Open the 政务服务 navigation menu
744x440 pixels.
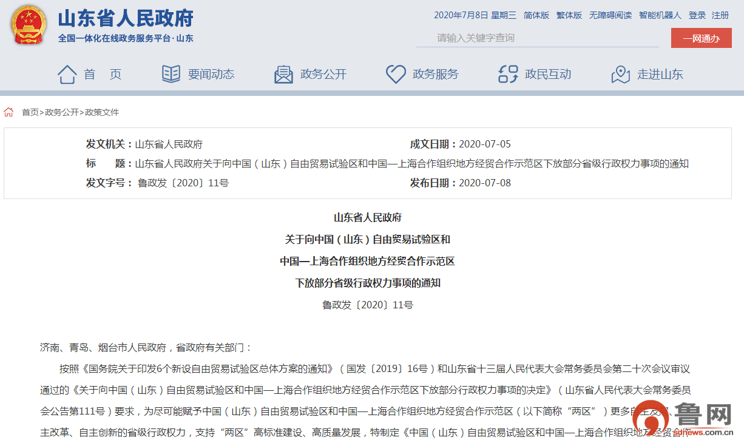(x=435, y=75)
